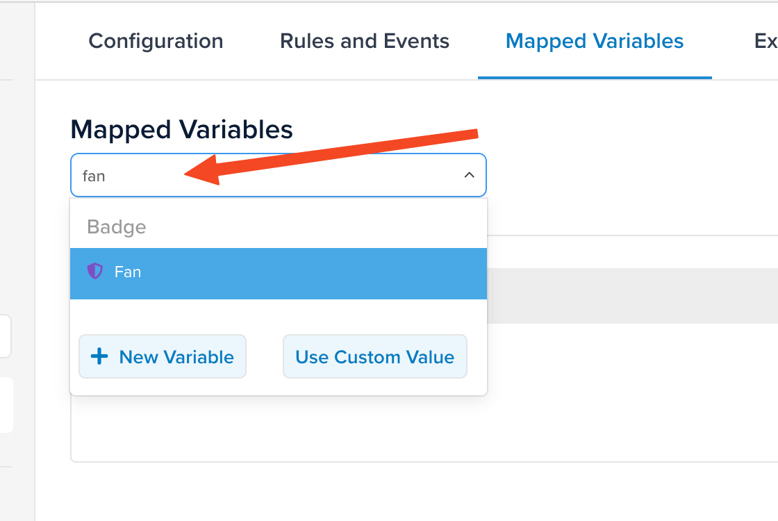Click the plus icon on New Variable
The height and width of the screenshot is (521, 778).
[x=99, y=356]
